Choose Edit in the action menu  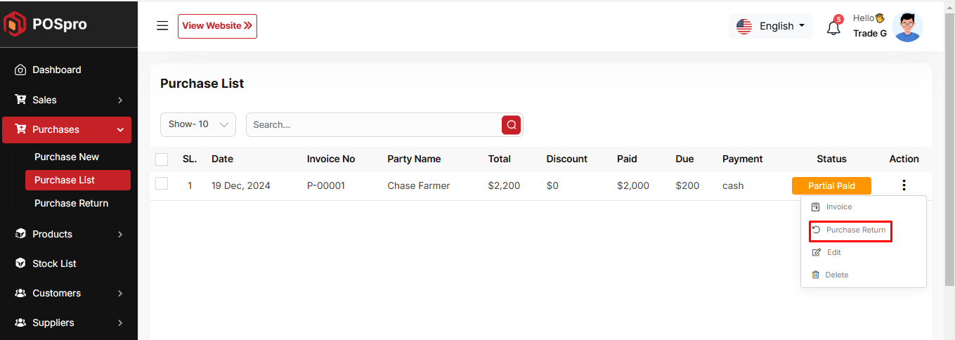pos(833,252)
